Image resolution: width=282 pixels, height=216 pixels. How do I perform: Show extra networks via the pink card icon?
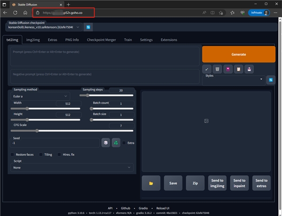click(228, 69)
